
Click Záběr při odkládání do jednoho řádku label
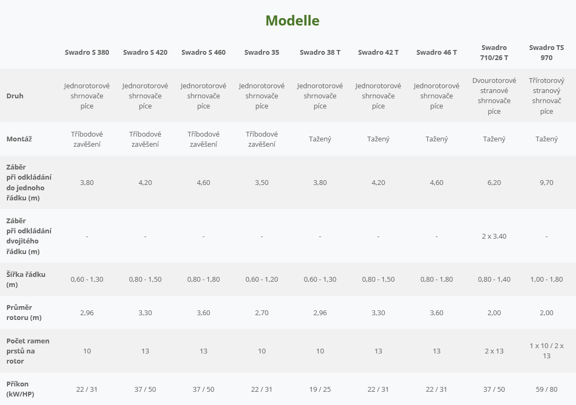click(x=29, y=182)
